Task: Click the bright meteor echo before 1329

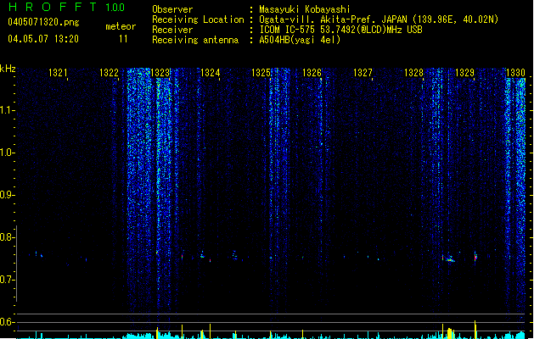Action: (450, 260)
